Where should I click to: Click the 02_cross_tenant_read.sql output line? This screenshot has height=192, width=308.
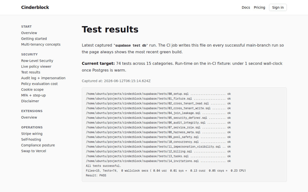tap(158, 103)
